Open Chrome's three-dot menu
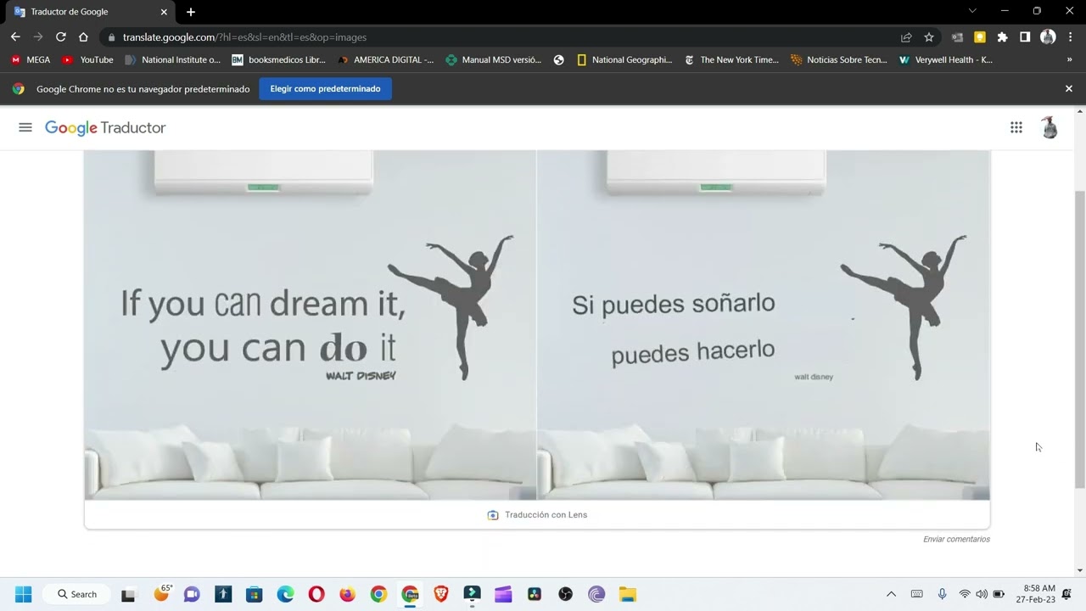The image size is (1086, 611). coord(1070,37)
